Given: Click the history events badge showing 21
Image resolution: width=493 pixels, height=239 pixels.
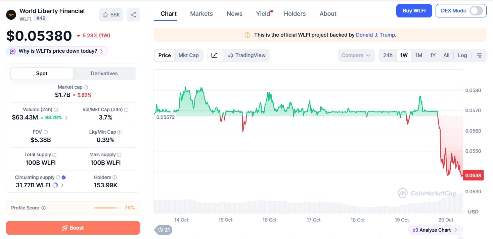Looking at the screenshot, I should click(164, 230).
